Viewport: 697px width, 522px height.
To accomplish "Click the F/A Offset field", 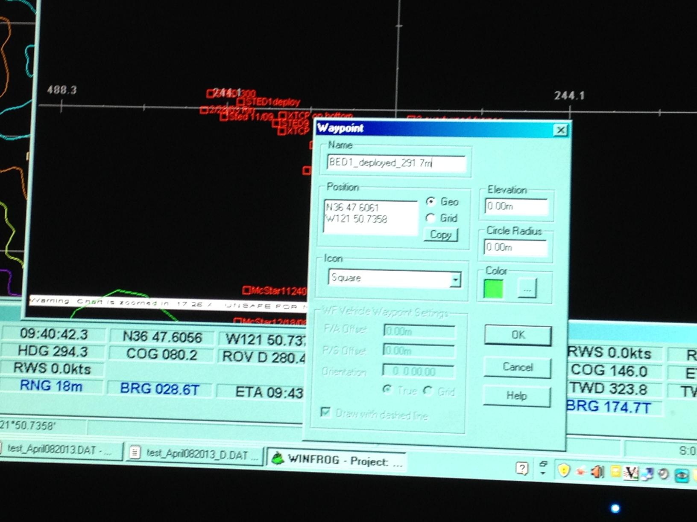I will [419, 331].
